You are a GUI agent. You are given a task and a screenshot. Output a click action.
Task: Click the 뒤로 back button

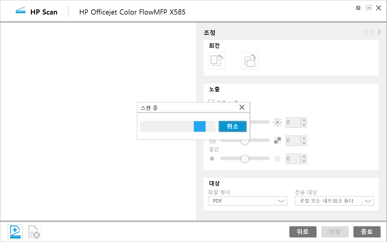(303, 232)
